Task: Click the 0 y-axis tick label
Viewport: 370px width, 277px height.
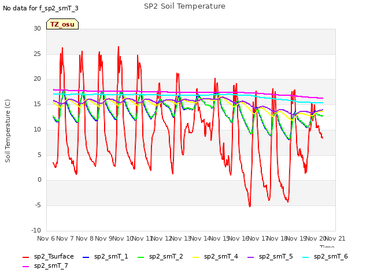Action: [x=39, y=180]
